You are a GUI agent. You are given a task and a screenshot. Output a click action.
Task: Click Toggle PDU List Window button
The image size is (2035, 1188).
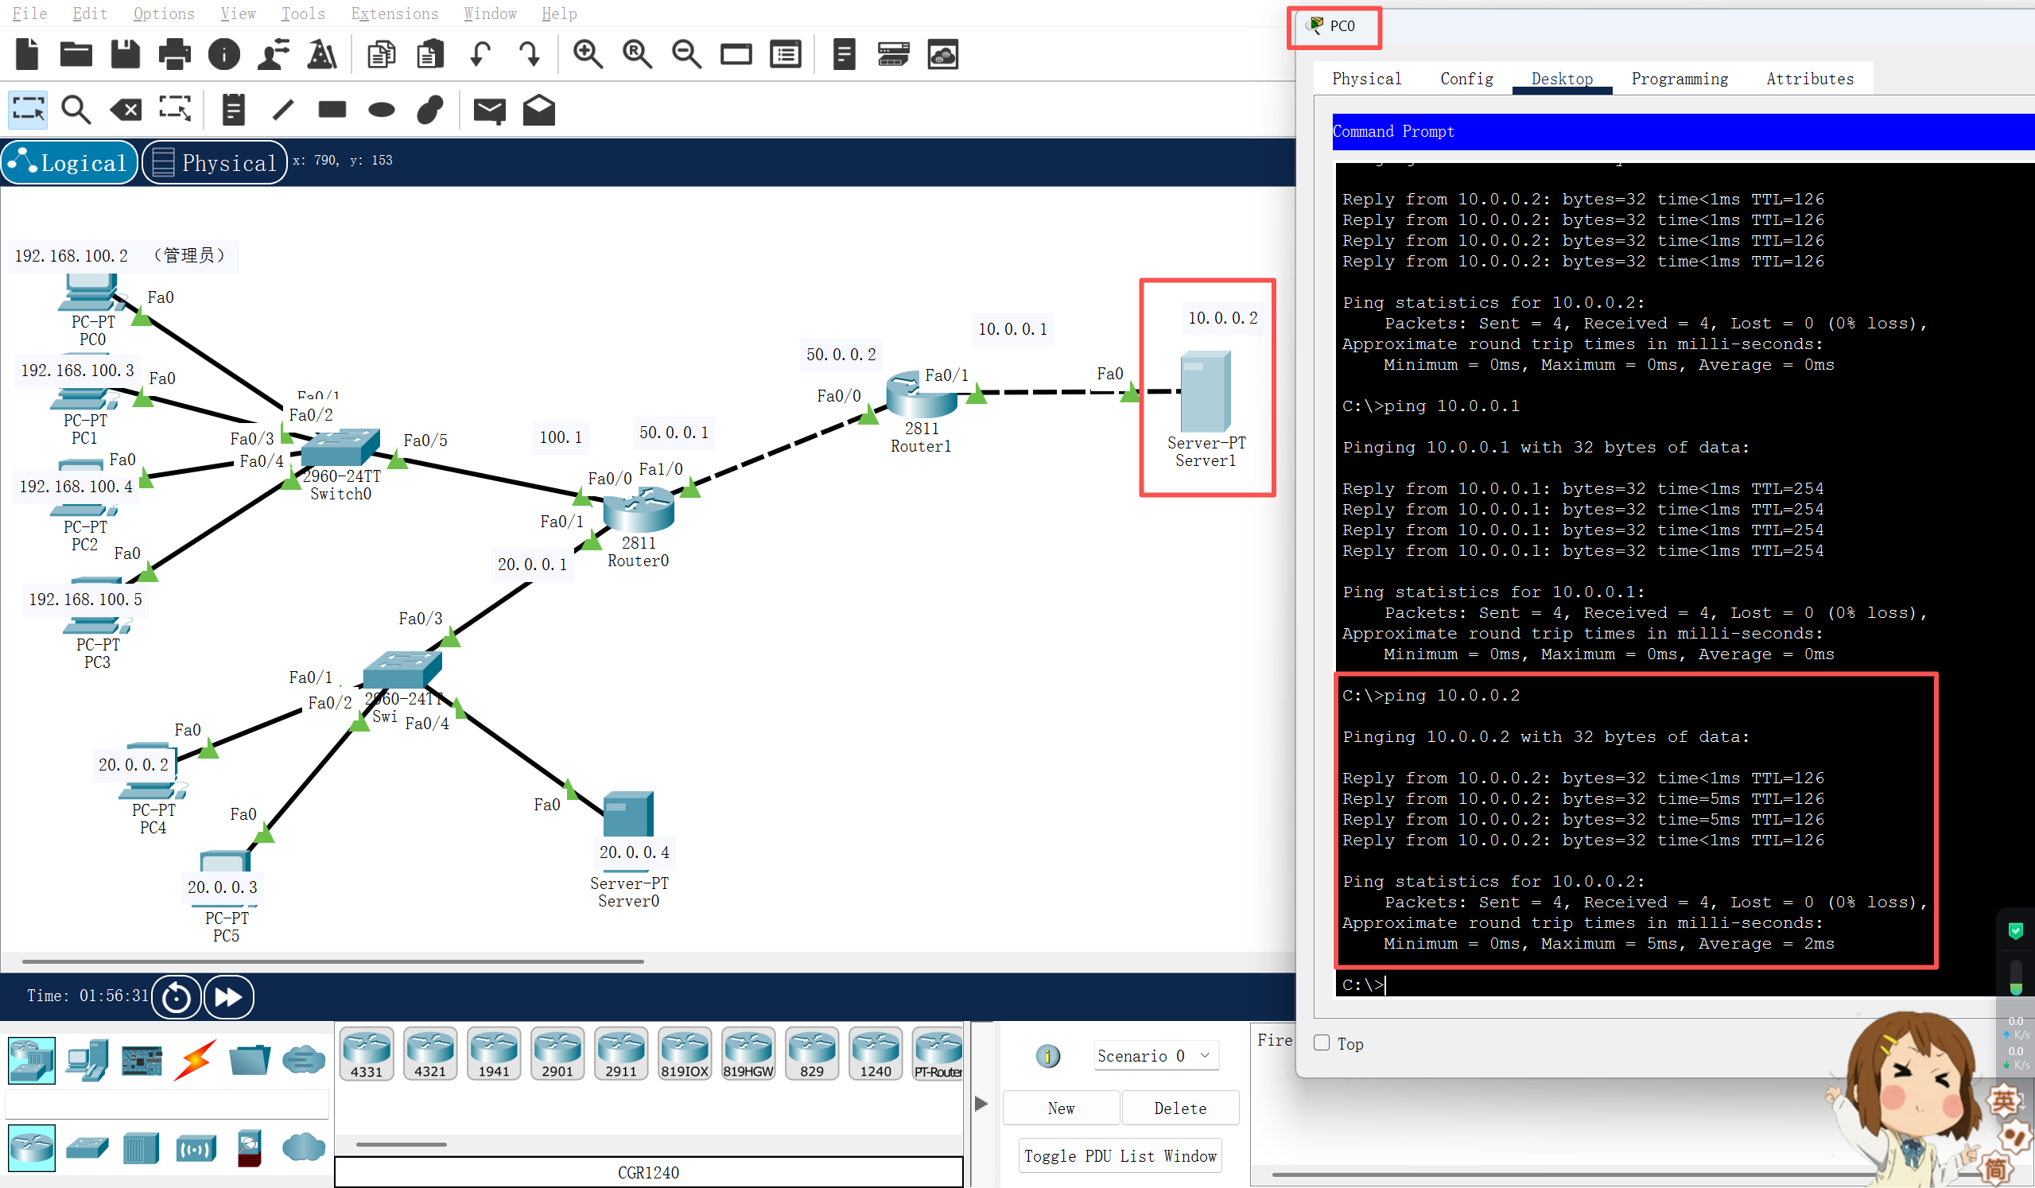[1119, 1155]
